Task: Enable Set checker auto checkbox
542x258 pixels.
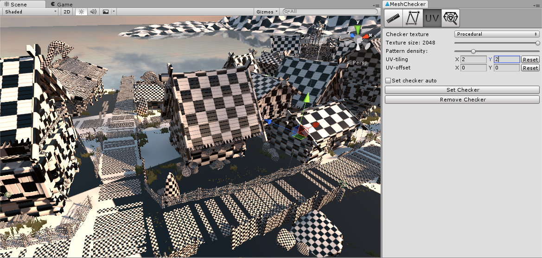Action: click(x=389, y=81)
